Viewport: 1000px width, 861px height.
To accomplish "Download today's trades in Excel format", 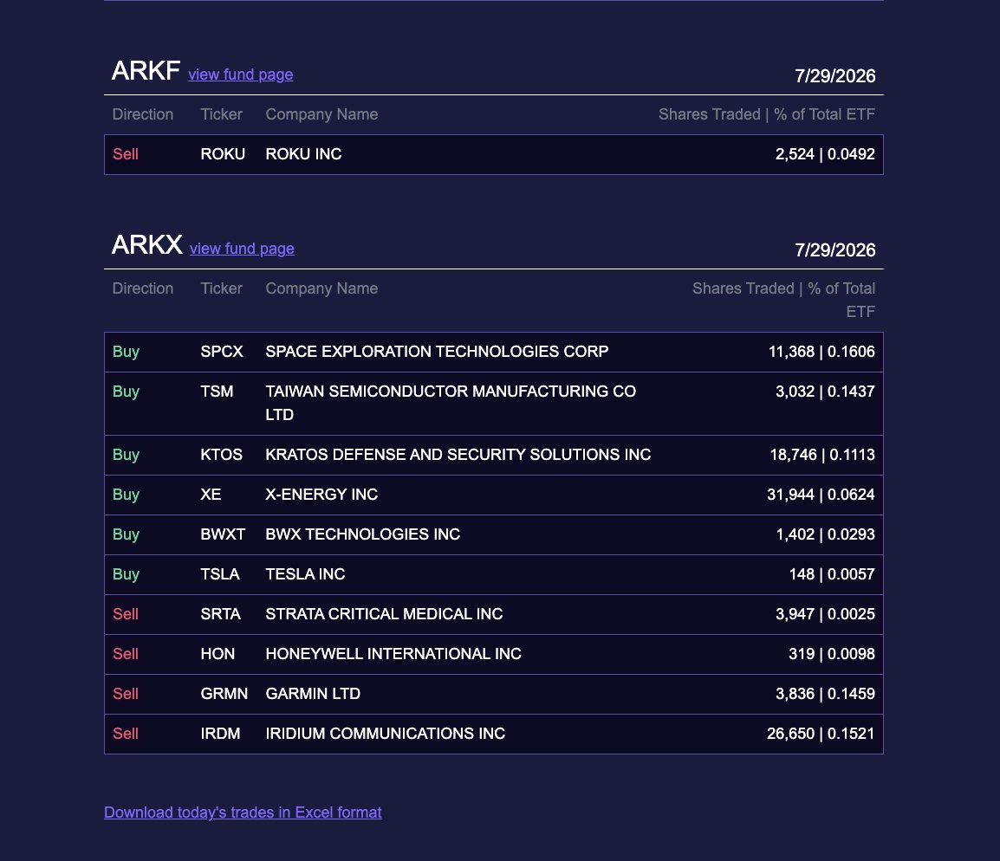I will click(x=243, y=812).
